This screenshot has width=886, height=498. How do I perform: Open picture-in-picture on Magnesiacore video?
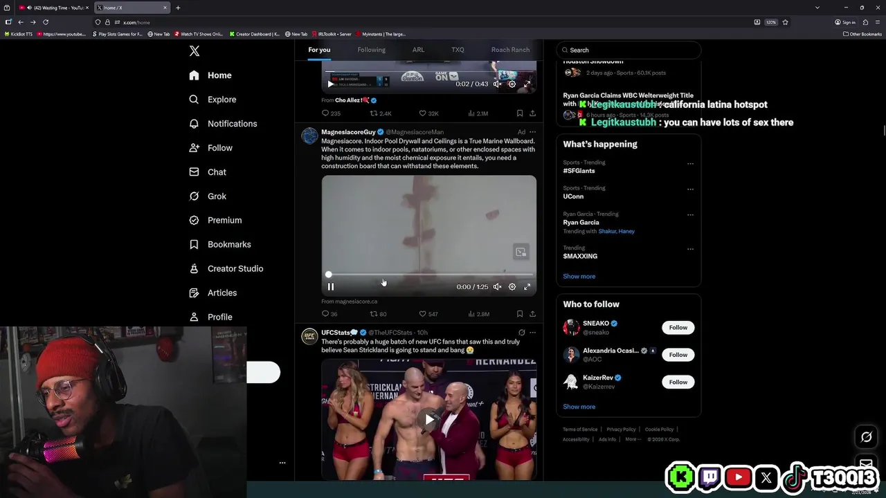(x=521, y=252)
